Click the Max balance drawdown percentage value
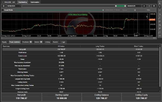The image size is (162, 102). [x=61, y=62]
